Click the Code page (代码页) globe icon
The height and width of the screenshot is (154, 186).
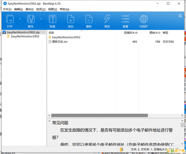click(x=144, y=19)
